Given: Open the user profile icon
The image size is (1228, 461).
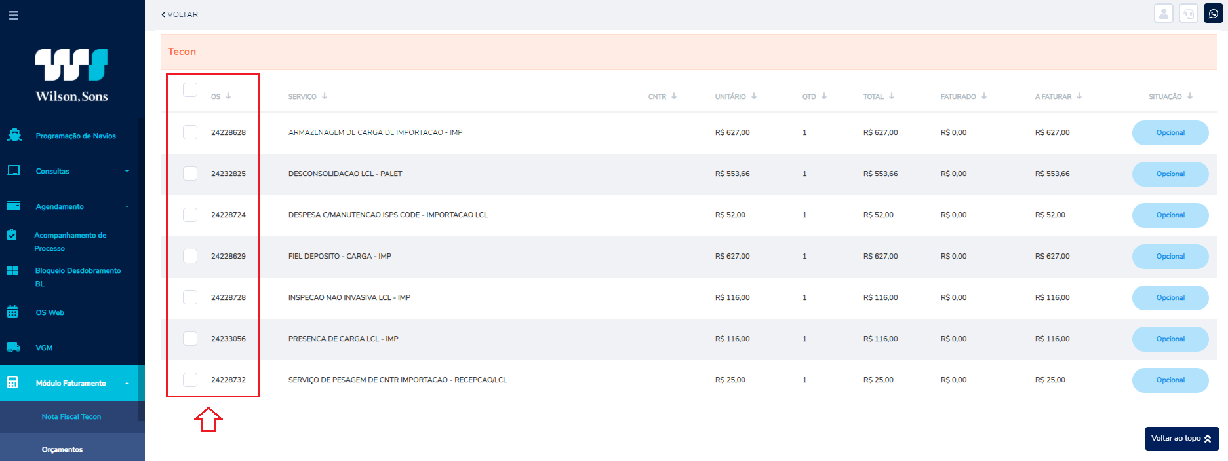Looking at the screenshot, I should click(x=1164, y=14).
